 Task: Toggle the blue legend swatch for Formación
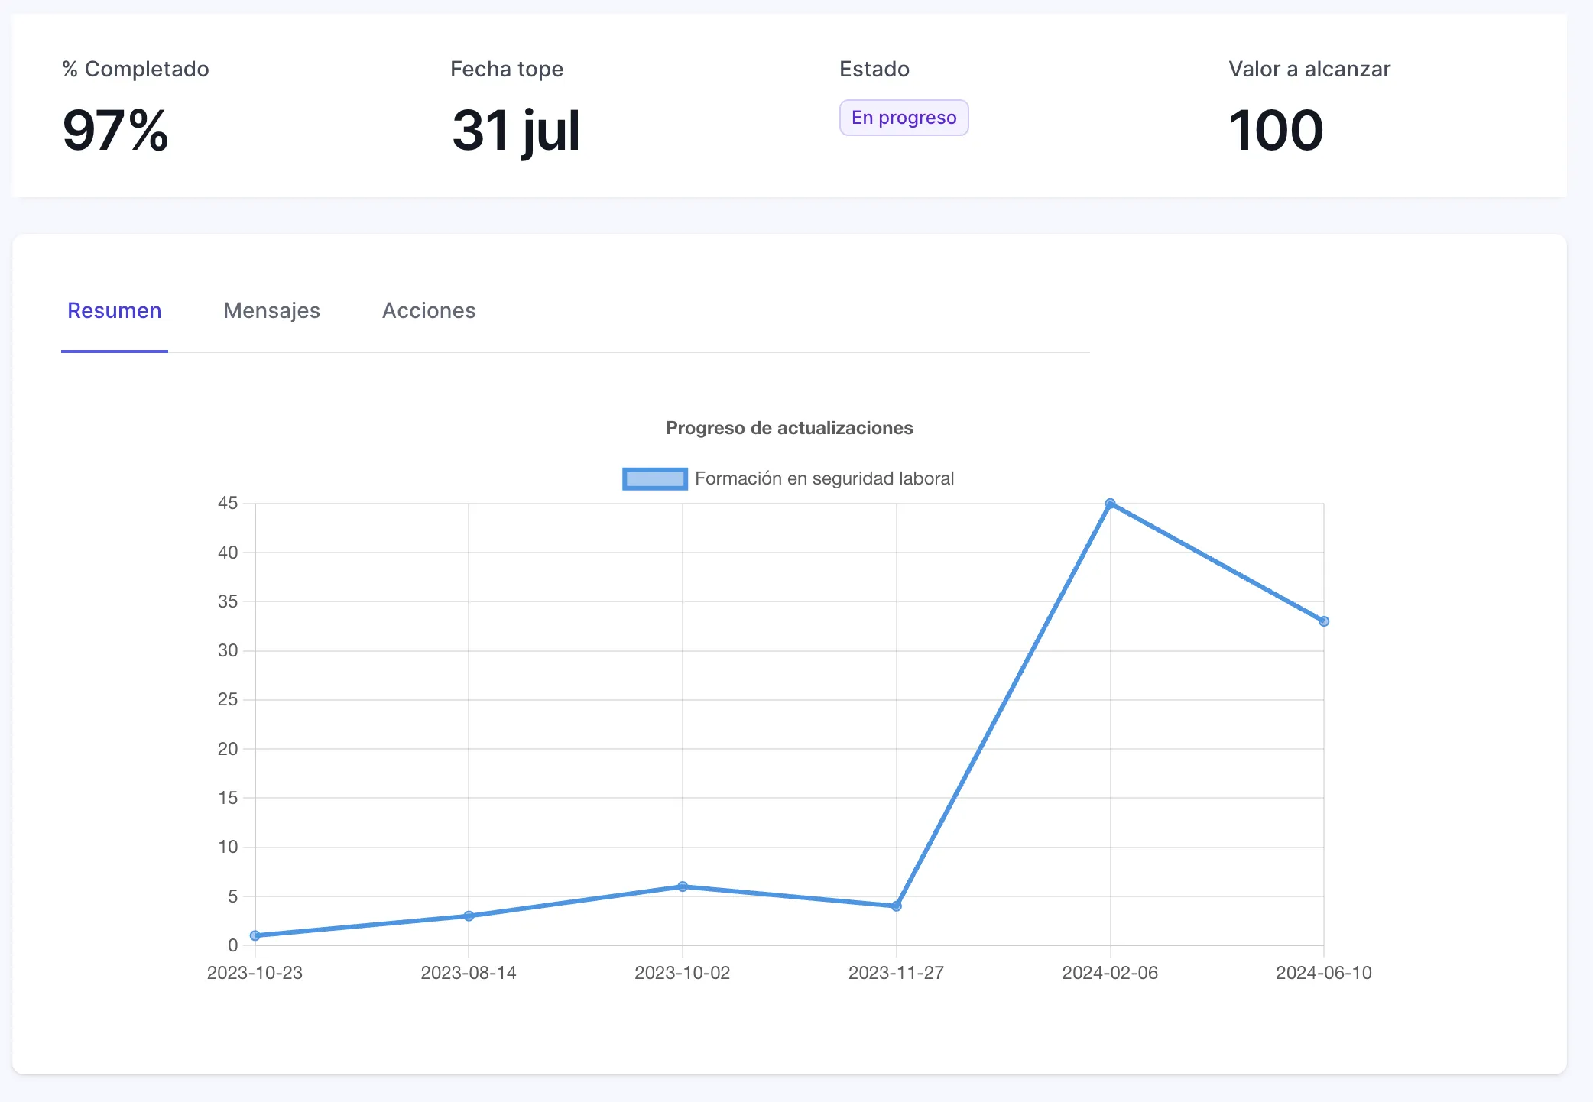click(654, 479)
